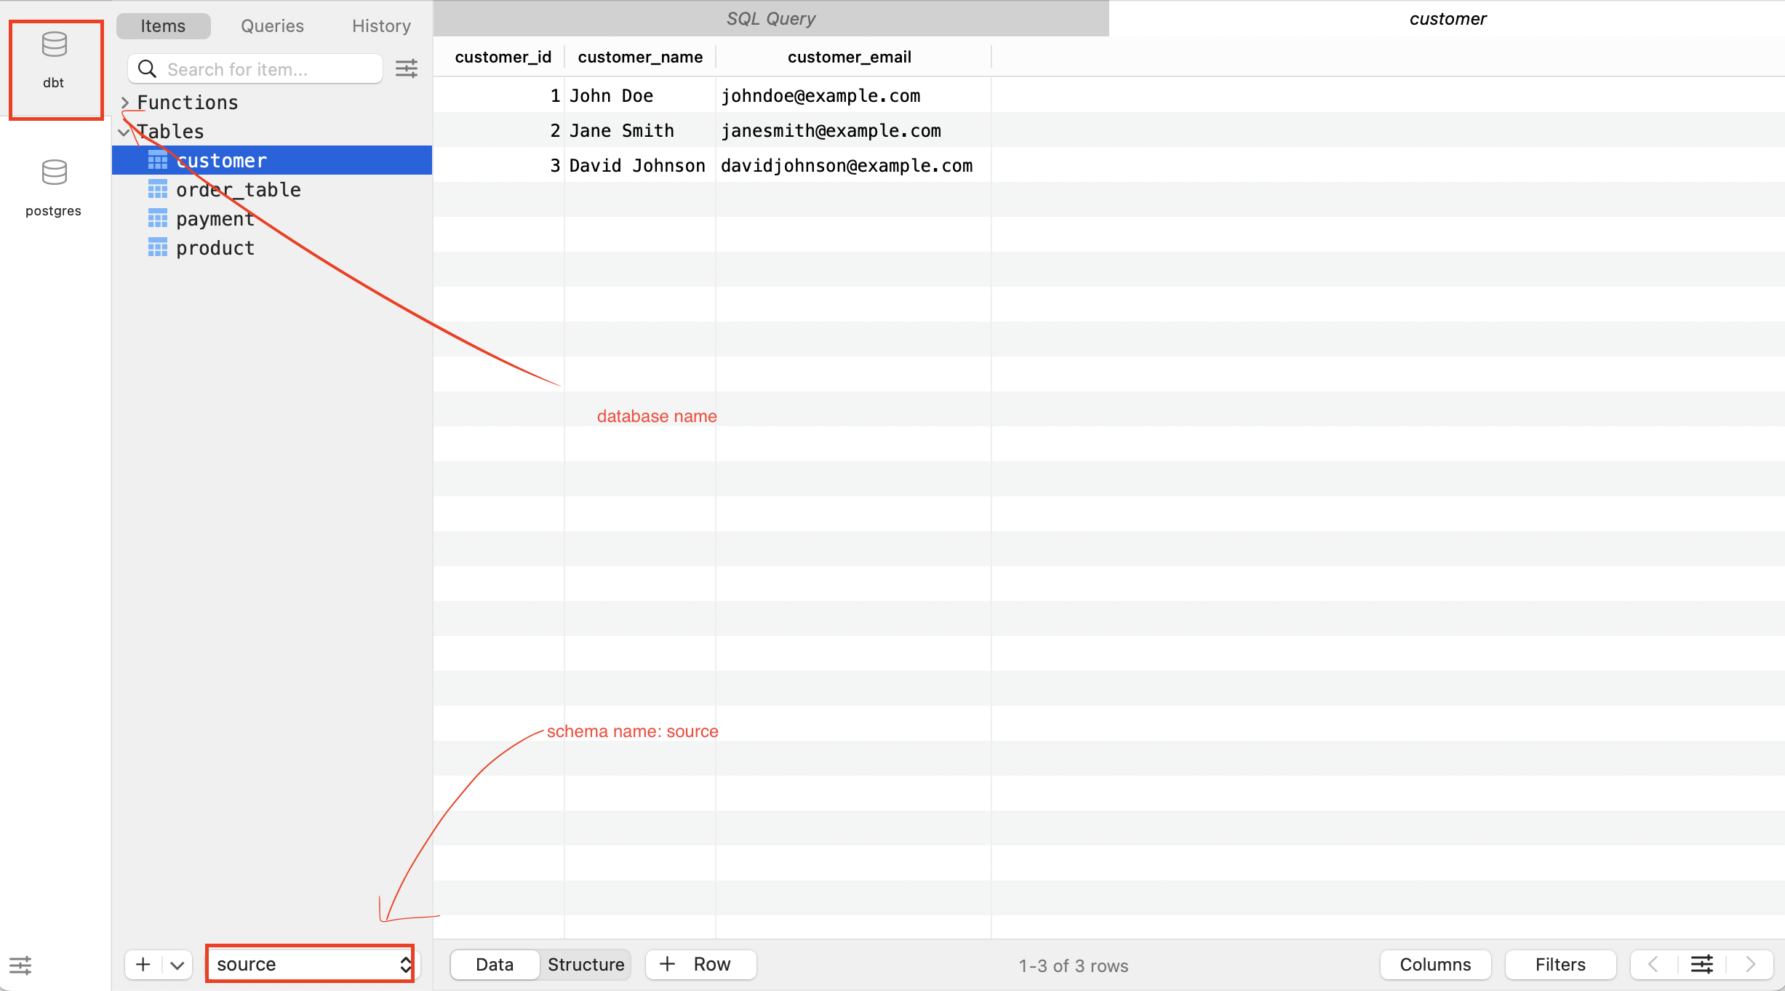
Task: Open the Filters button
Action: (1560, 965)
